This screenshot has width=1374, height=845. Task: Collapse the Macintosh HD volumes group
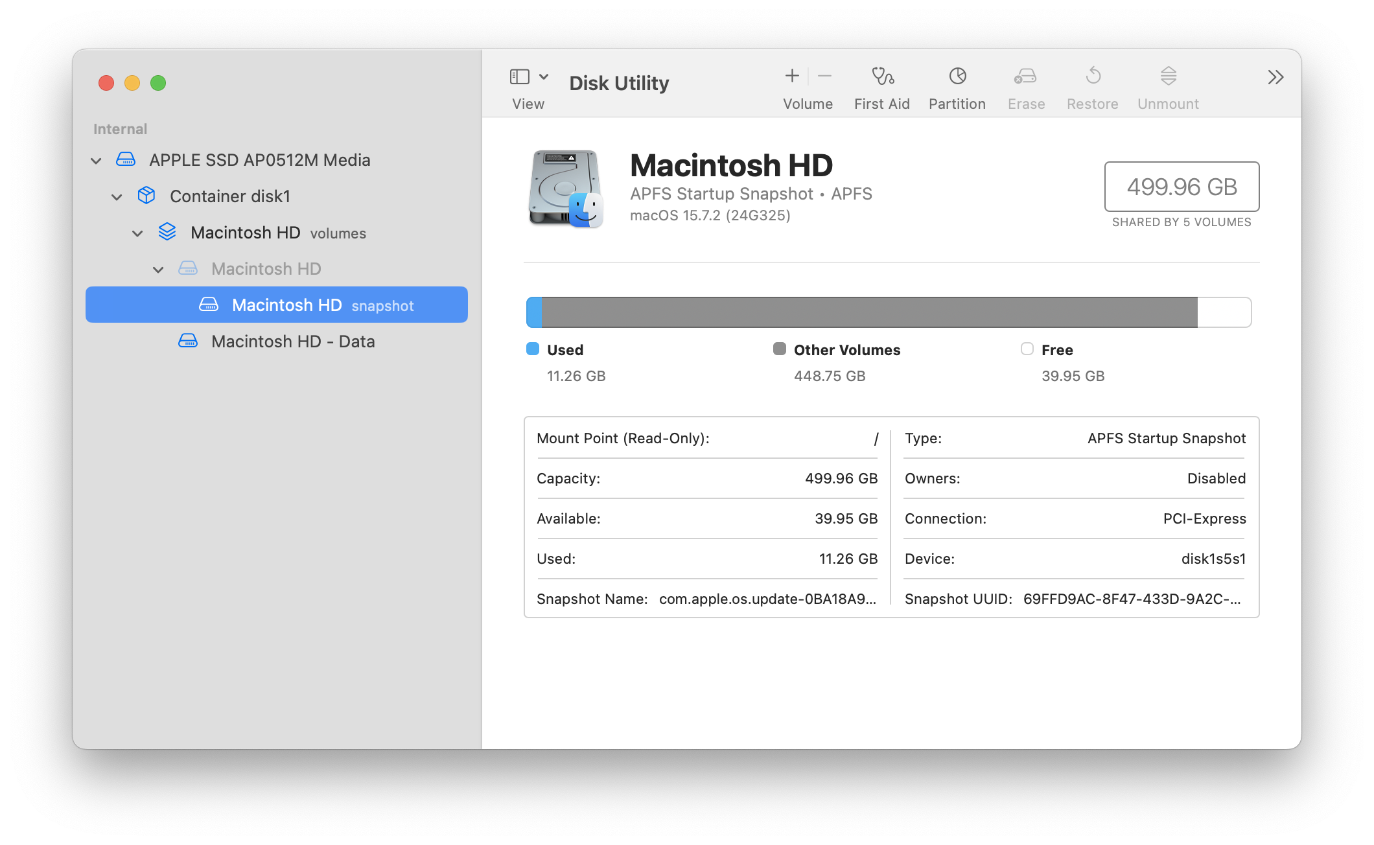(x=137, y=233)
